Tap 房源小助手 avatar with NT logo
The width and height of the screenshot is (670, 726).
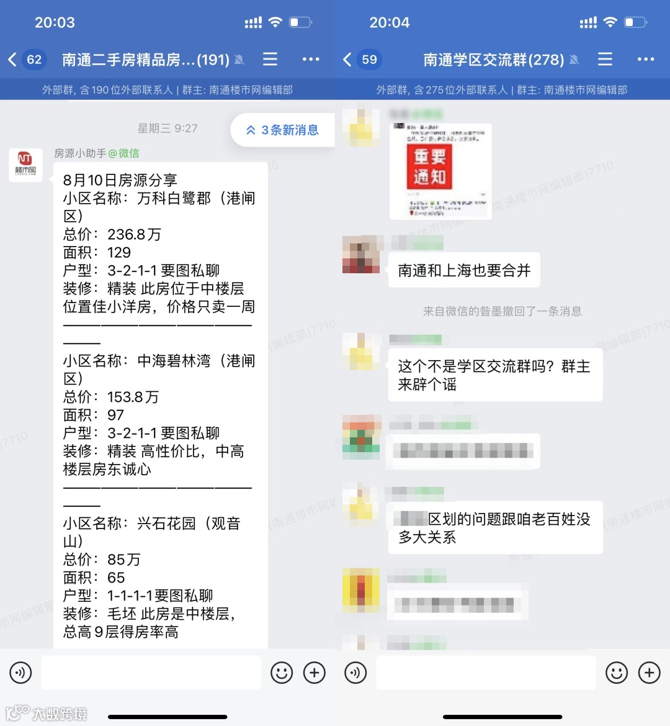(x=26, y=165)
